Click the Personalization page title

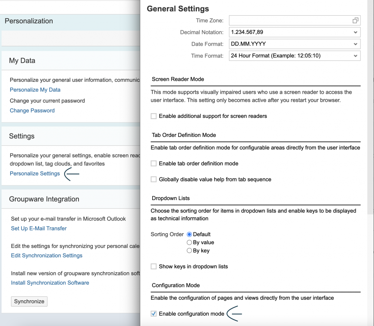point(28,21)
